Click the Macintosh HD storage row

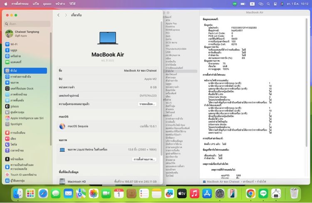[x=108, y=181]
